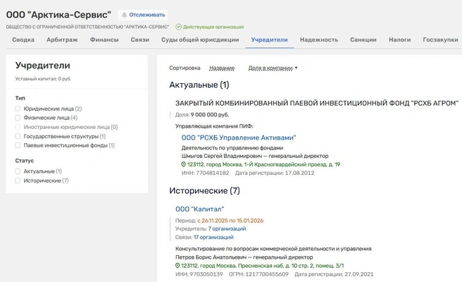This screenshot has height=282, width=462.
Task: Open the ООО "Капитал" company link
Action: pos(200,209)
